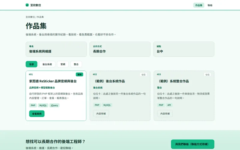Image resolution: width=240 pixels, height=150 pixels.
Task: Click the 至欣數位 brand name in header
Action: coord(35,5)
